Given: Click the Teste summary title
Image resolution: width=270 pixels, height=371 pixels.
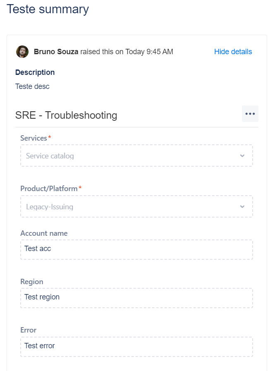Looking at the screenshot, I should coord(48,10).
